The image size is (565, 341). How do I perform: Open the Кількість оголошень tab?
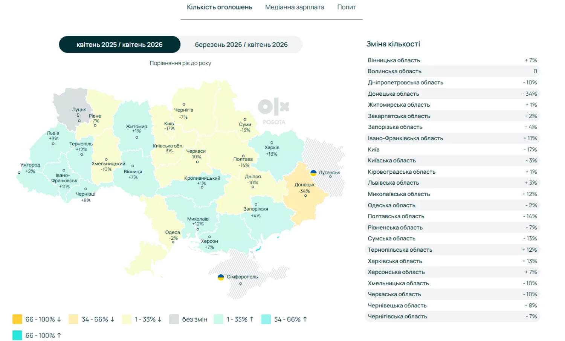[x=220, y=7]
